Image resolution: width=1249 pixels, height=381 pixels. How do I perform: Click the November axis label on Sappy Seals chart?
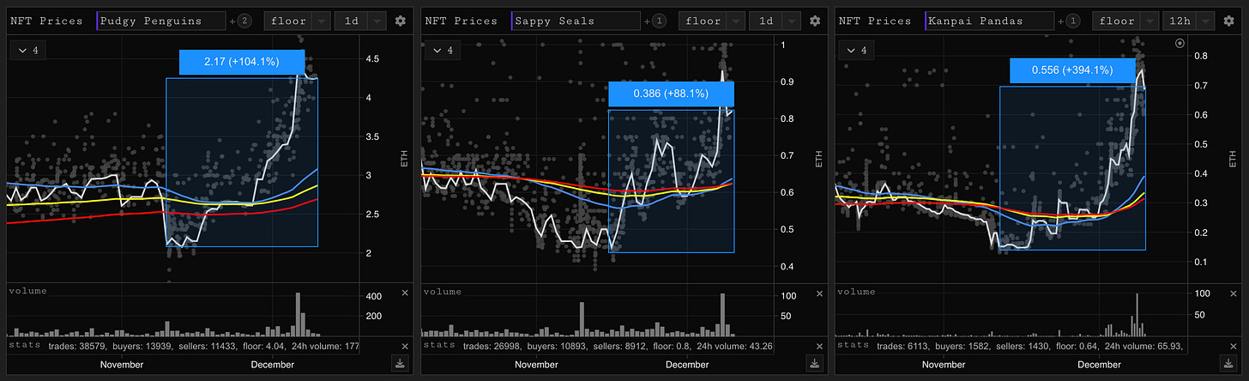click(537, 365)
